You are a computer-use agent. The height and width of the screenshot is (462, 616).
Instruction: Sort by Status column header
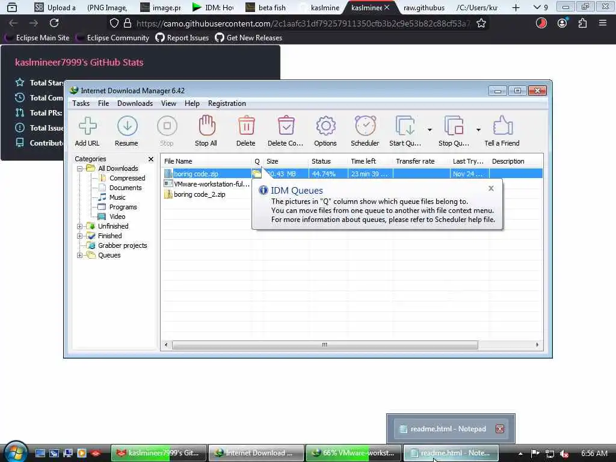(328, 161)
